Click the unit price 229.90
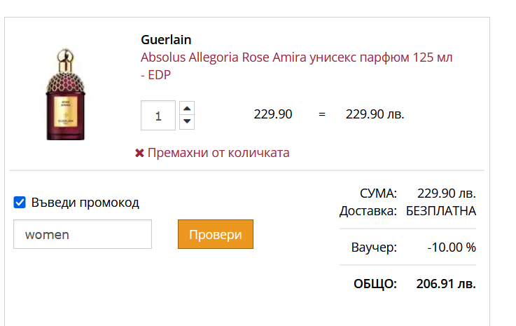Screen dimensions: 516x326 pyautogui.click(x=273, y=114)
